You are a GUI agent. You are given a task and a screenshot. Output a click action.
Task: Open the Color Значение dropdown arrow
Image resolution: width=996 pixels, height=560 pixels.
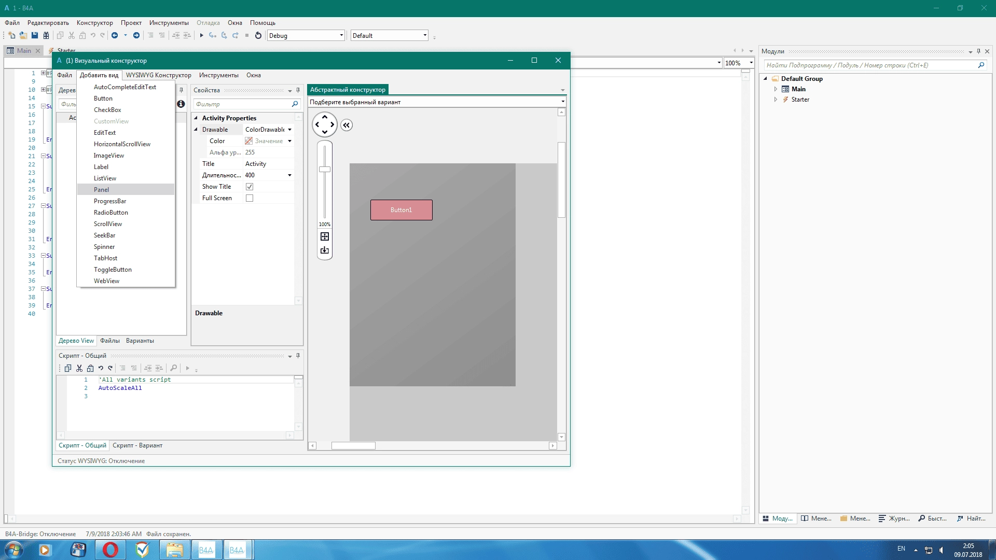click(x=289, y=141)
